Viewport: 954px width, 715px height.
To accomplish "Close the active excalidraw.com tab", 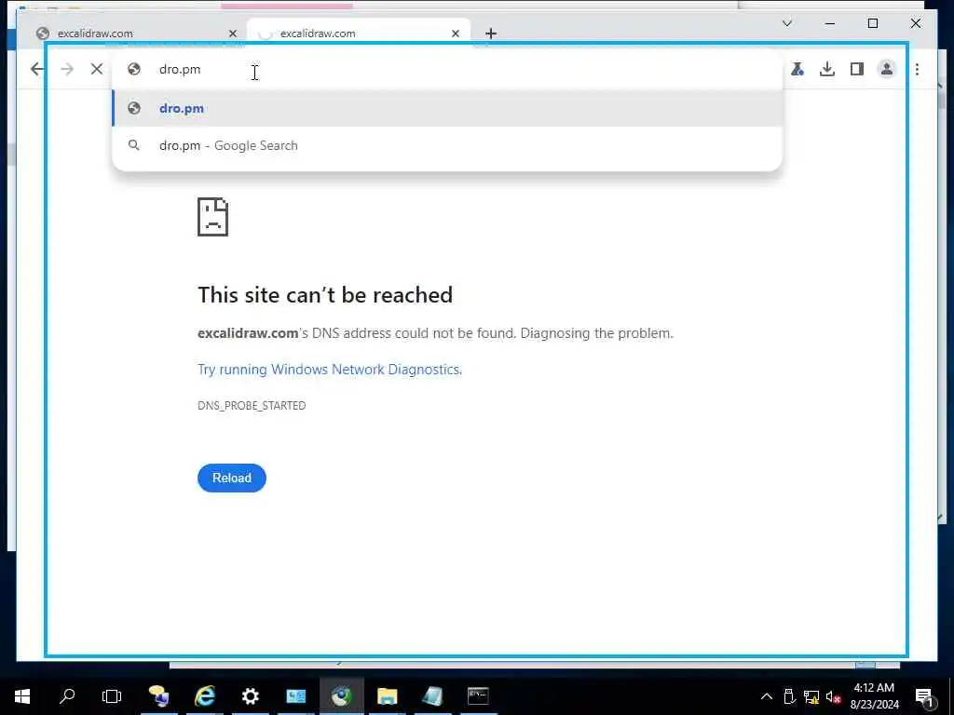I will pyautogui.click(x=455, y=34).
